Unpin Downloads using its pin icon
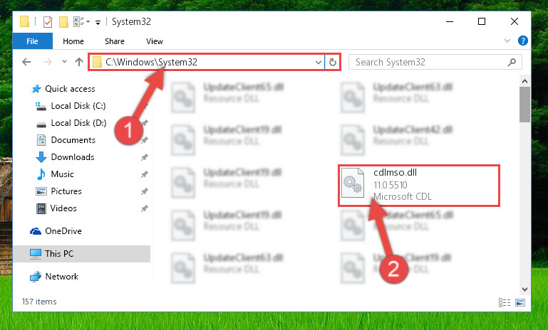Image resolution: width=548 pixels, height=330 pixels. pyautogui.click(x=145, y=157)
